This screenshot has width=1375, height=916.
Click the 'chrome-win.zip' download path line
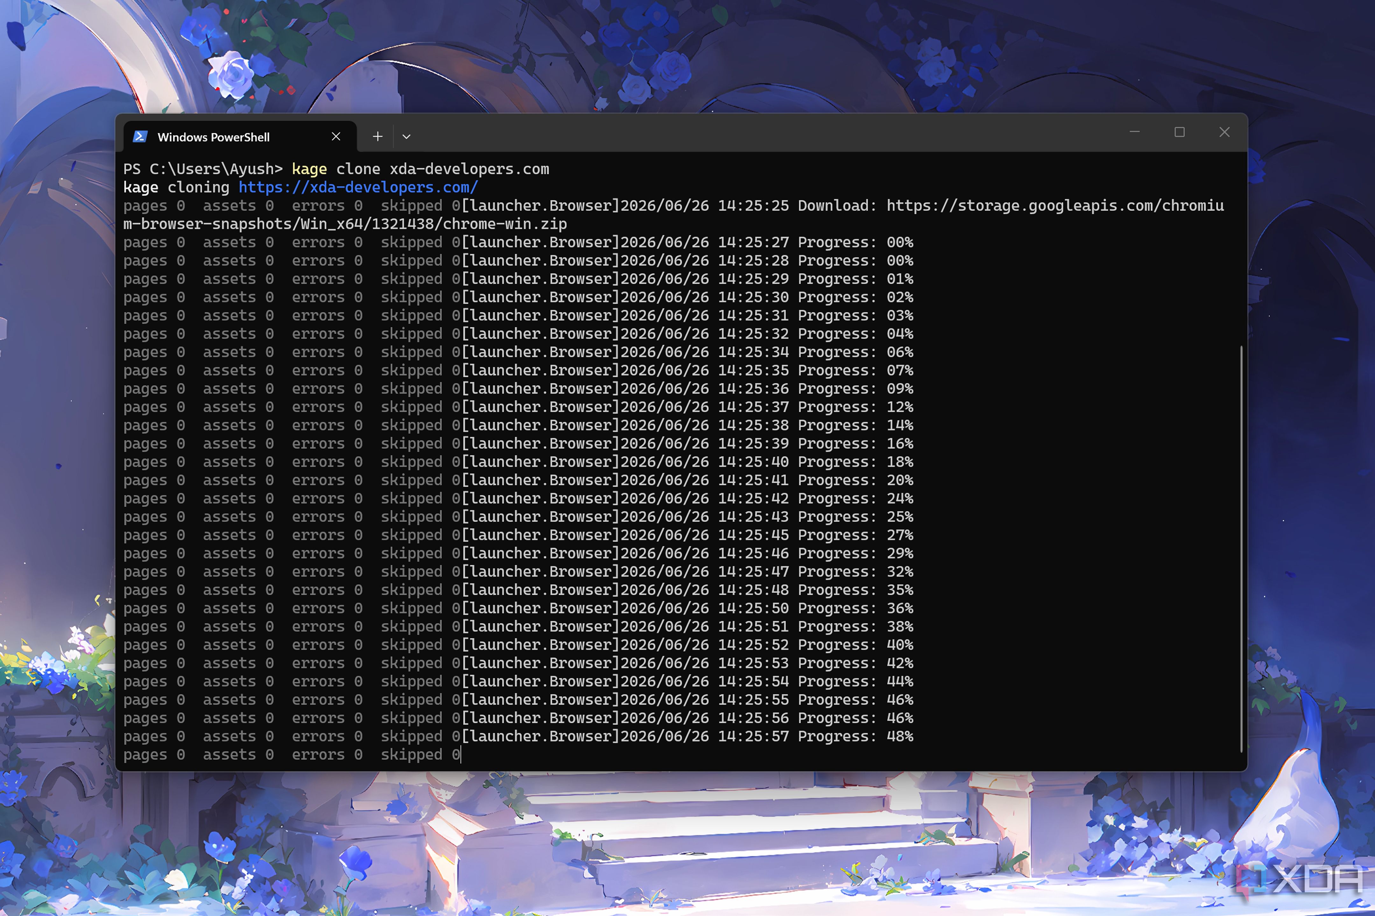click(x=345, y=224)
